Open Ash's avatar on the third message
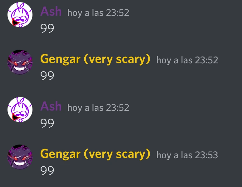242x187 pixels. [x=20, y=109]
